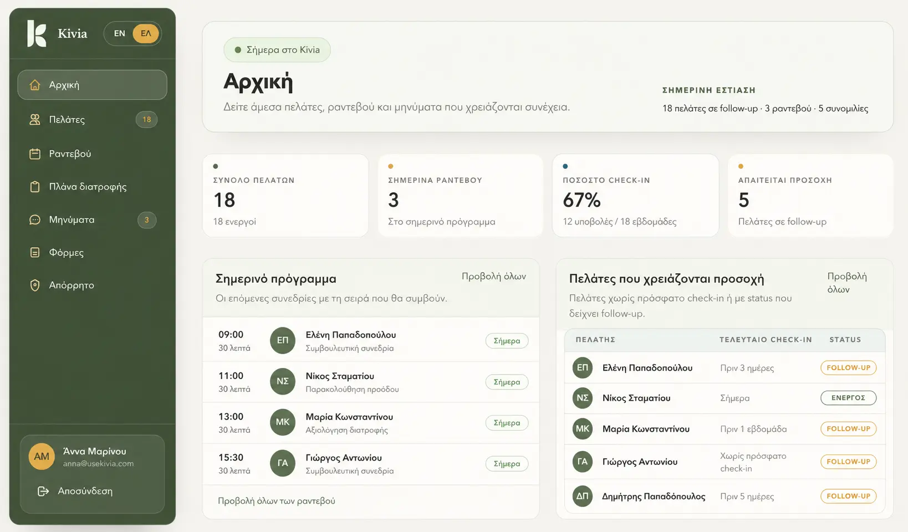
Task: Click ΝΣ avatar in attention table
Action: 583,398
